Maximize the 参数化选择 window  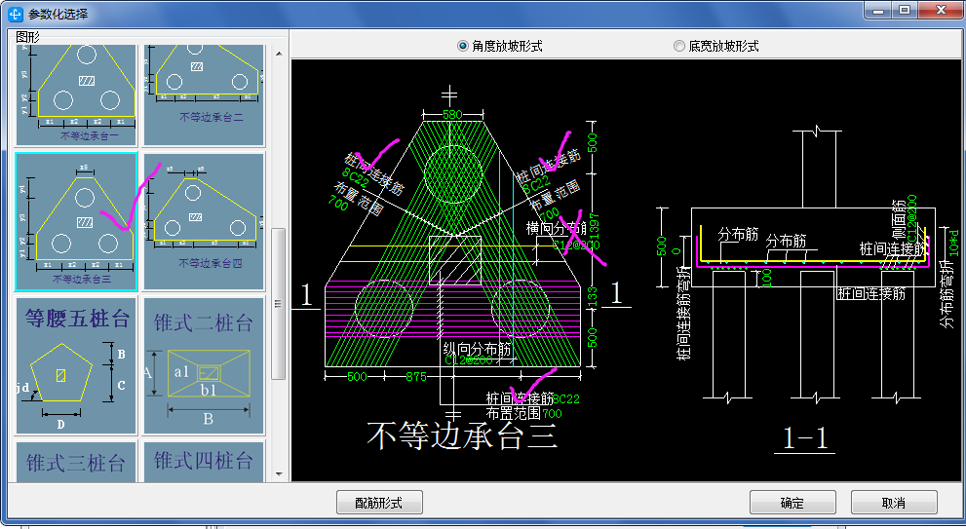tap(905, 10)
